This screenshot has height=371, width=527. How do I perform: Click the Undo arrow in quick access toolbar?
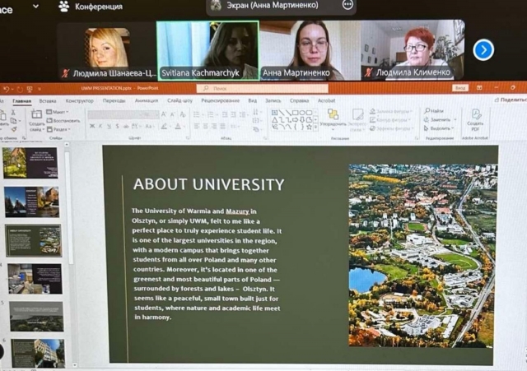(6, 89)
